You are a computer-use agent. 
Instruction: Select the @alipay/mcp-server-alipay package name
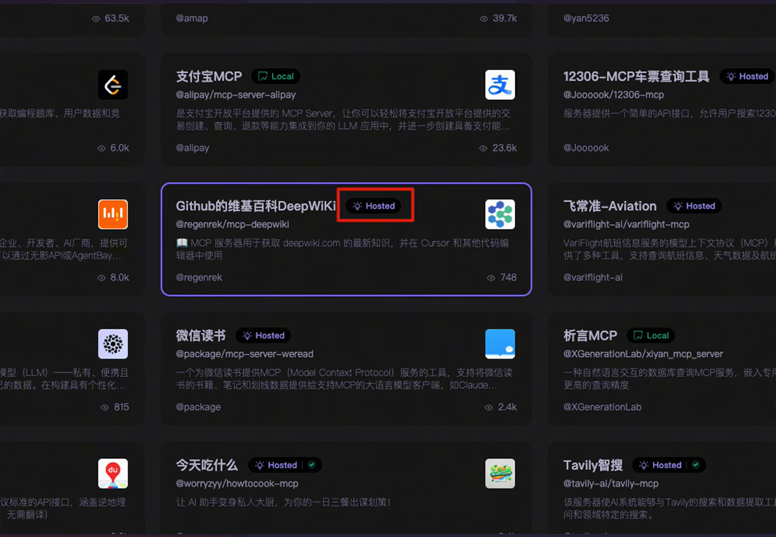click(236, 95)
